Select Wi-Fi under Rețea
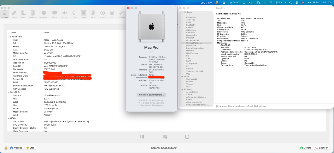The height and width of the screenshot is (153, 334). pos(188,87)
